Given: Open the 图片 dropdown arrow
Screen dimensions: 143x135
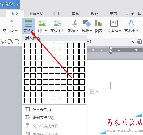Looking at the screenshot, I should (x=46, y=31).
